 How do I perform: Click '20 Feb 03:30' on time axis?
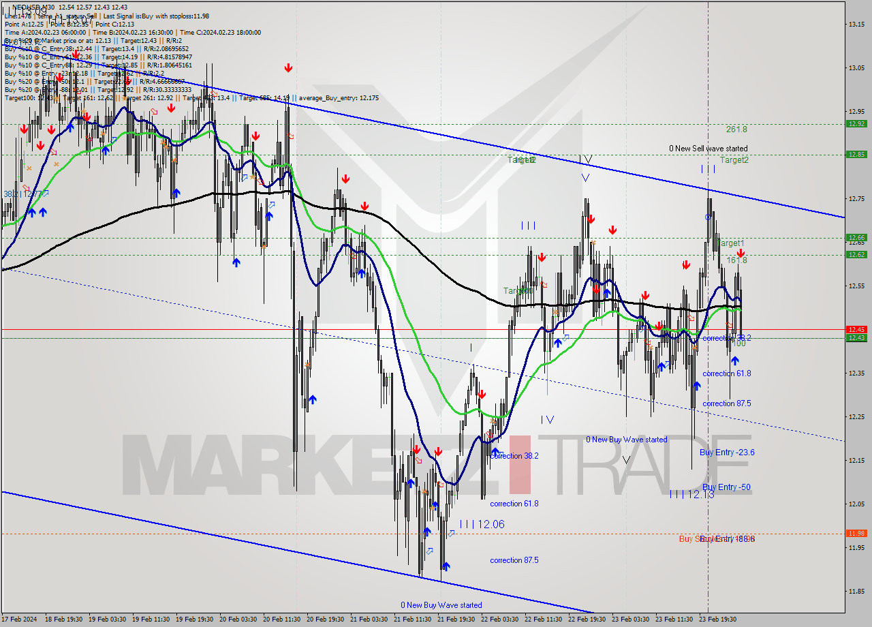coord(238,620)
